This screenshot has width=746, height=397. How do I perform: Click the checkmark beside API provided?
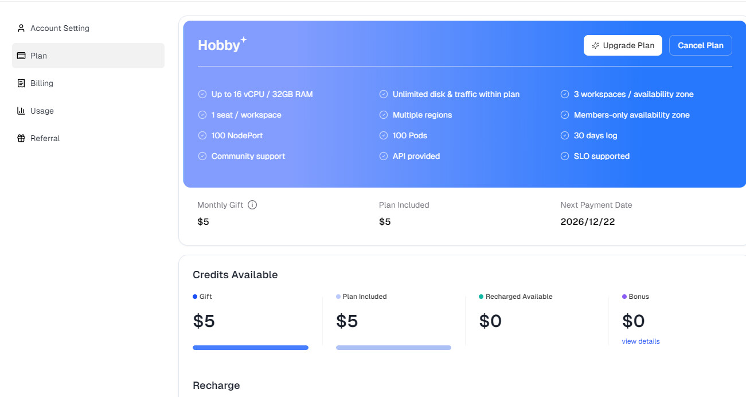coord(384,156)
